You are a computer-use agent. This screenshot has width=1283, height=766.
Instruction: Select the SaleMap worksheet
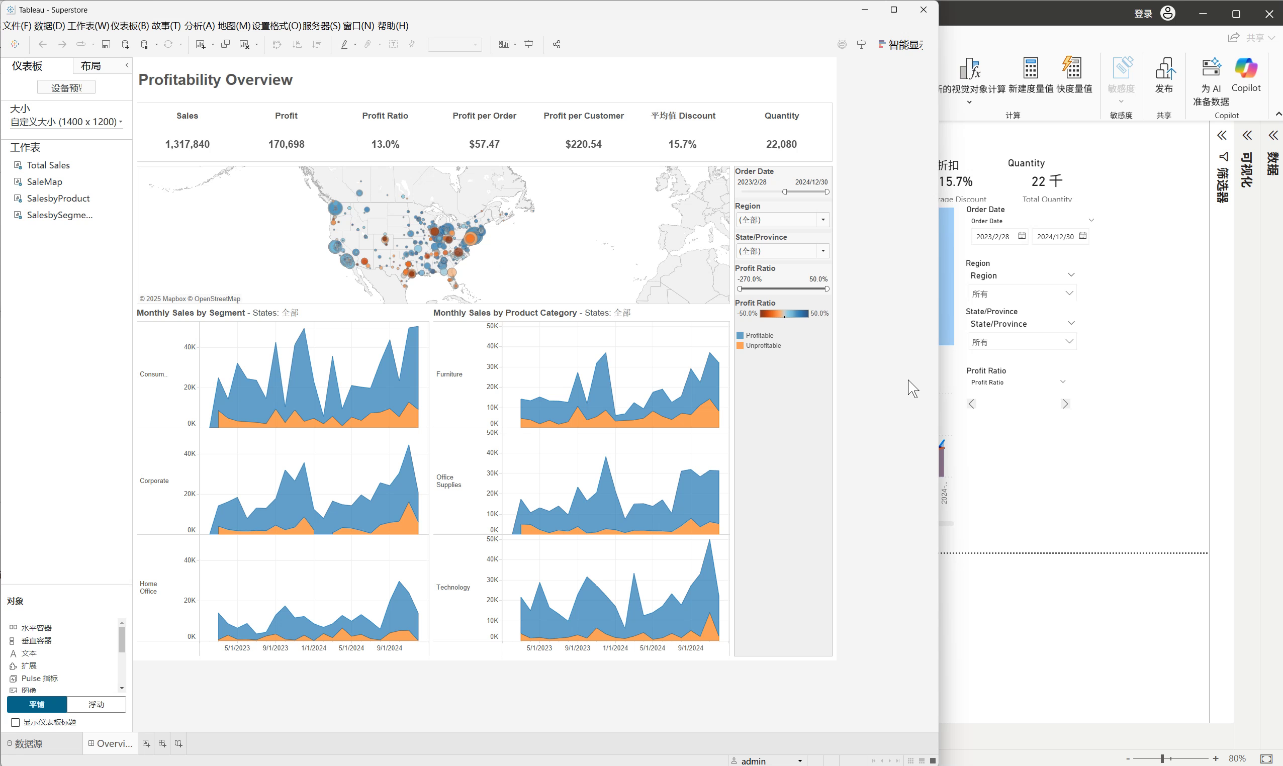[x=44, y=181]
